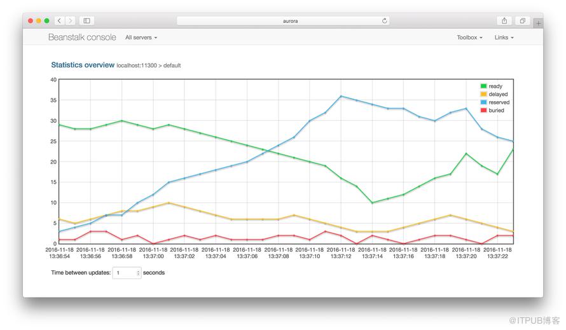566x330 pixels.
Task: Expand the All servers dropdown
Action: click(x=141, y=38)
